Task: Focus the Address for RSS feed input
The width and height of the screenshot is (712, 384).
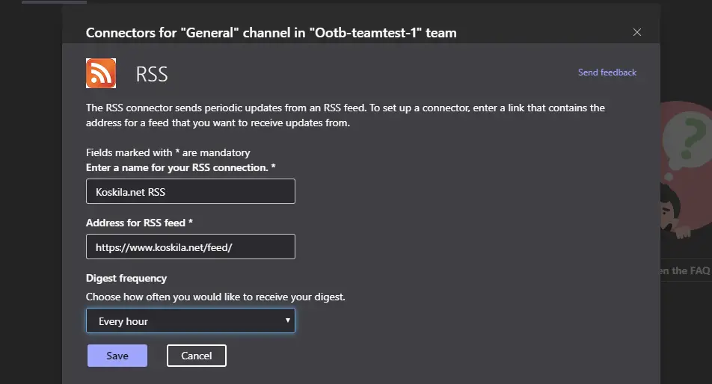Action: coord(190,247)
